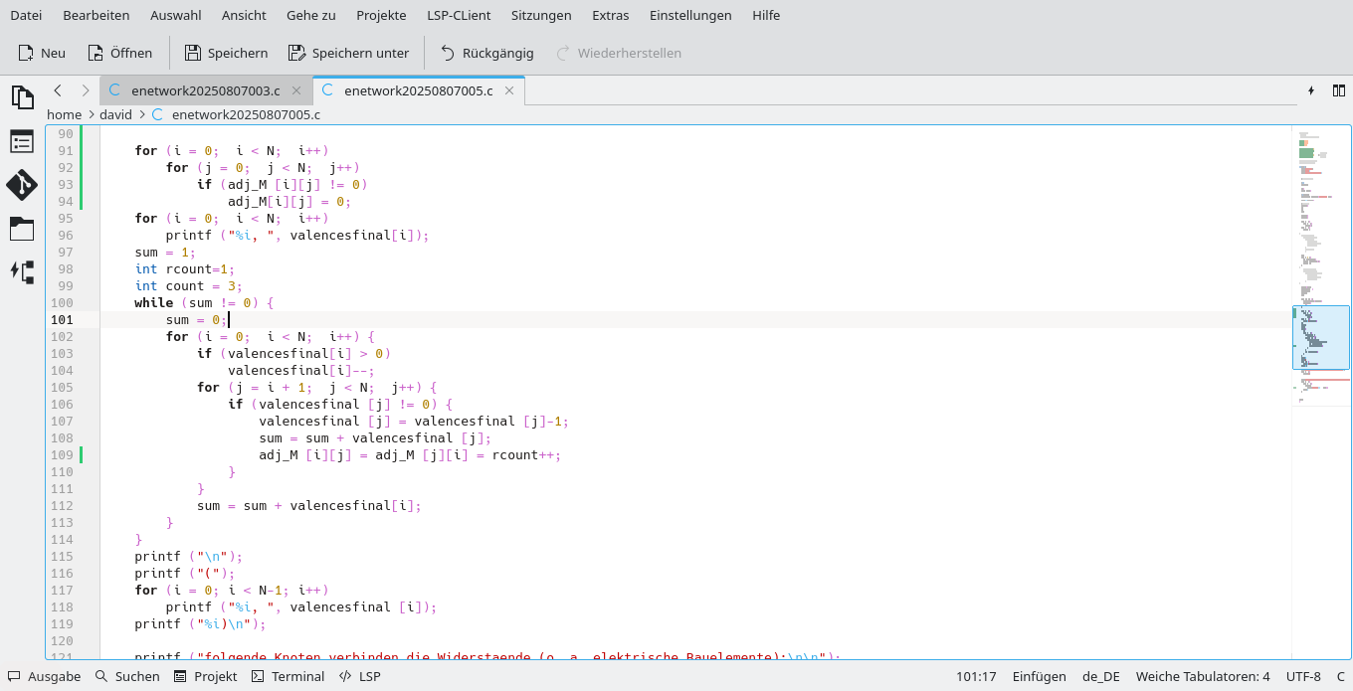Click the back navigation arrow above the tabs
1353x691 pixels.
point(58,89)
